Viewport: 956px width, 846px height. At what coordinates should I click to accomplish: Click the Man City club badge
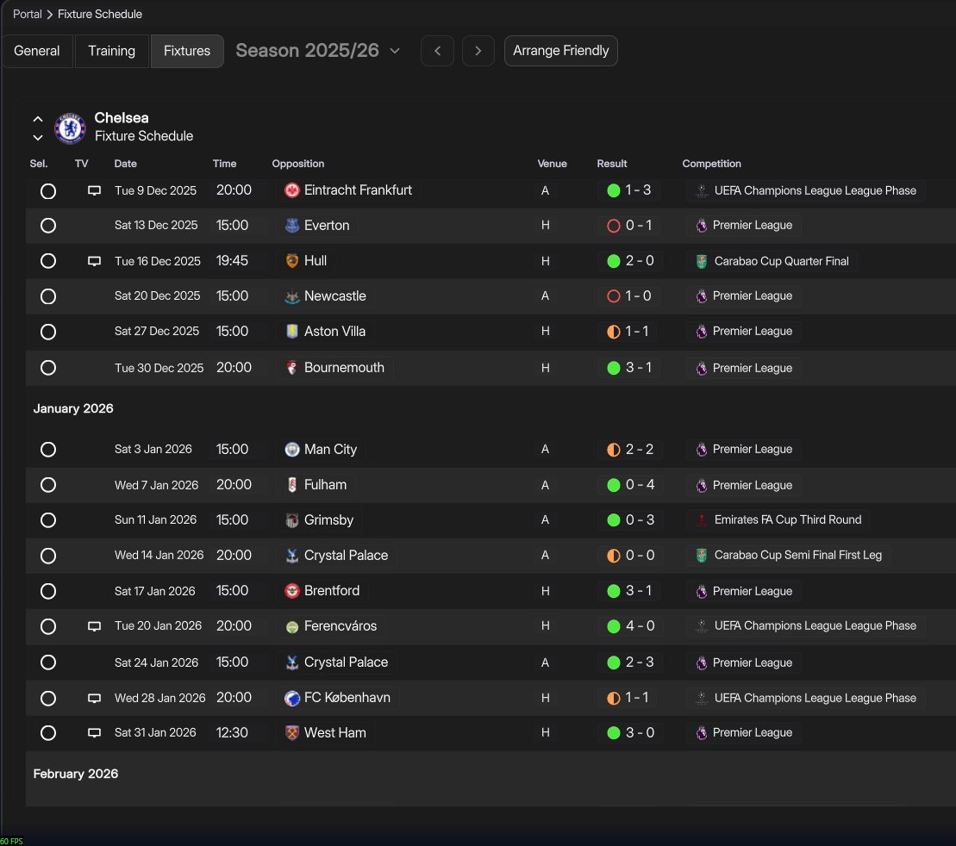pyautogui.click(x=292, y=449)
